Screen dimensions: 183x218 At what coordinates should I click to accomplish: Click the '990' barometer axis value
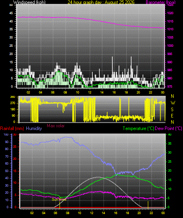[170, 62]
